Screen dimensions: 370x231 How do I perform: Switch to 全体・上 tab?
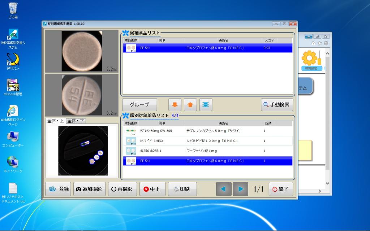[56, 121]
